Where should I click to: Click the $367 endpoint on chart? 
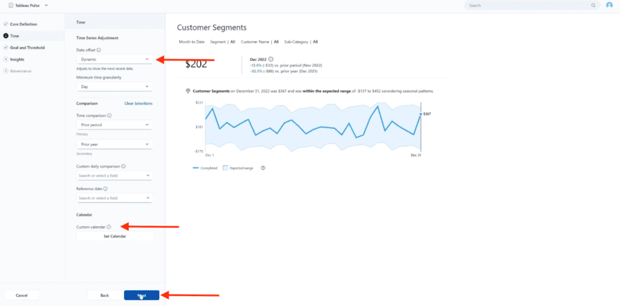421,114
